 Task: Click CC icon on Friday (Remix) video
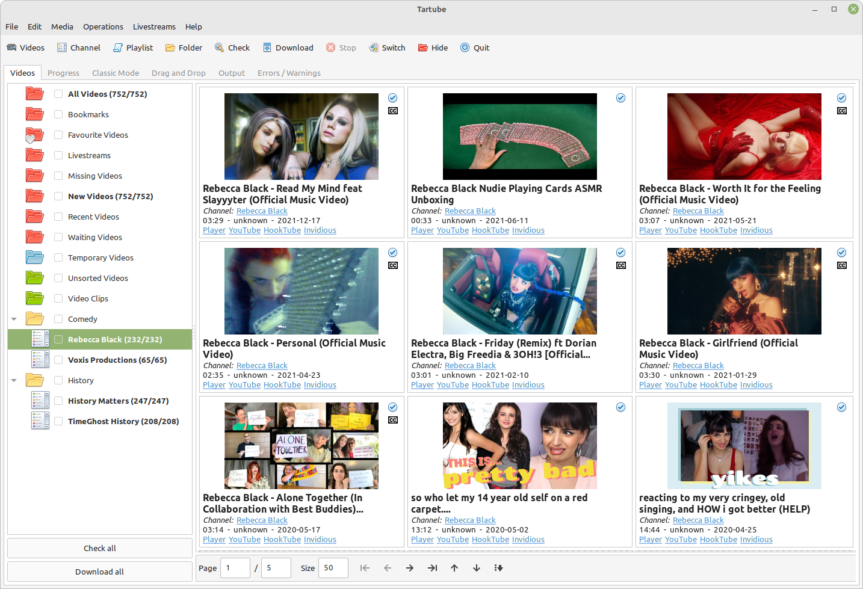621,265
